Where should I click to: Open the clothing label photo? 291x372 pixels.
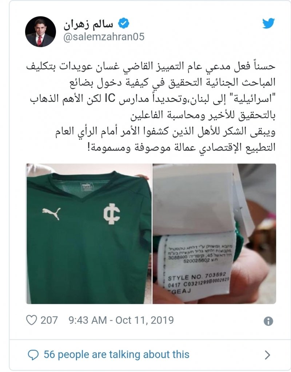point(214,234)
